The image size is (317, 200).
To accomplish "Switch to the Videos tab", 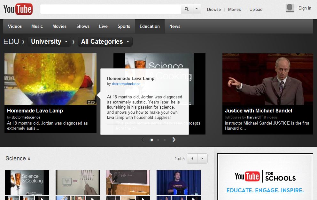I will 15,26.
